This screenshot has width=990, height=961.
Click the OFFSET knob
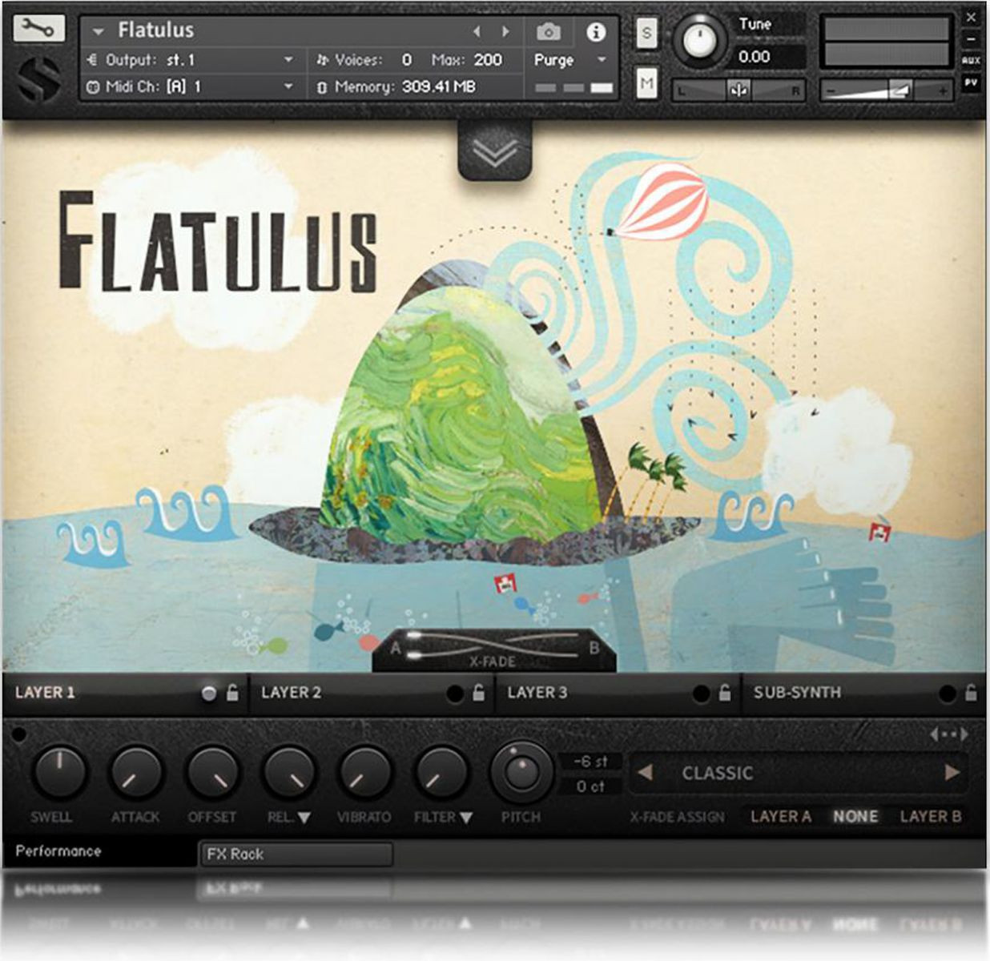tap(212, 773)
